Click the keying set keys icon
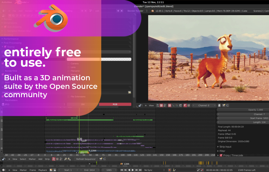The height and width of the screenshot is (172, 269). [174, 170]
